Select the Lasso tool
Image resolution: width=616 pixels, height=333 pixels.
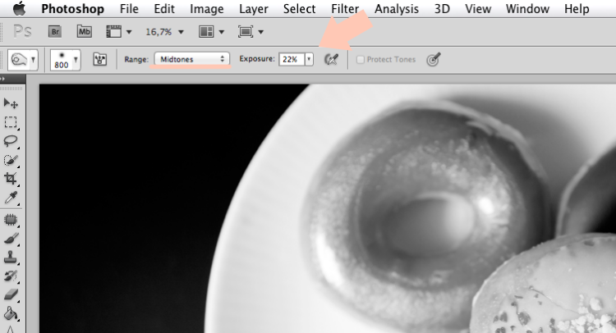[x=11, y=141]
